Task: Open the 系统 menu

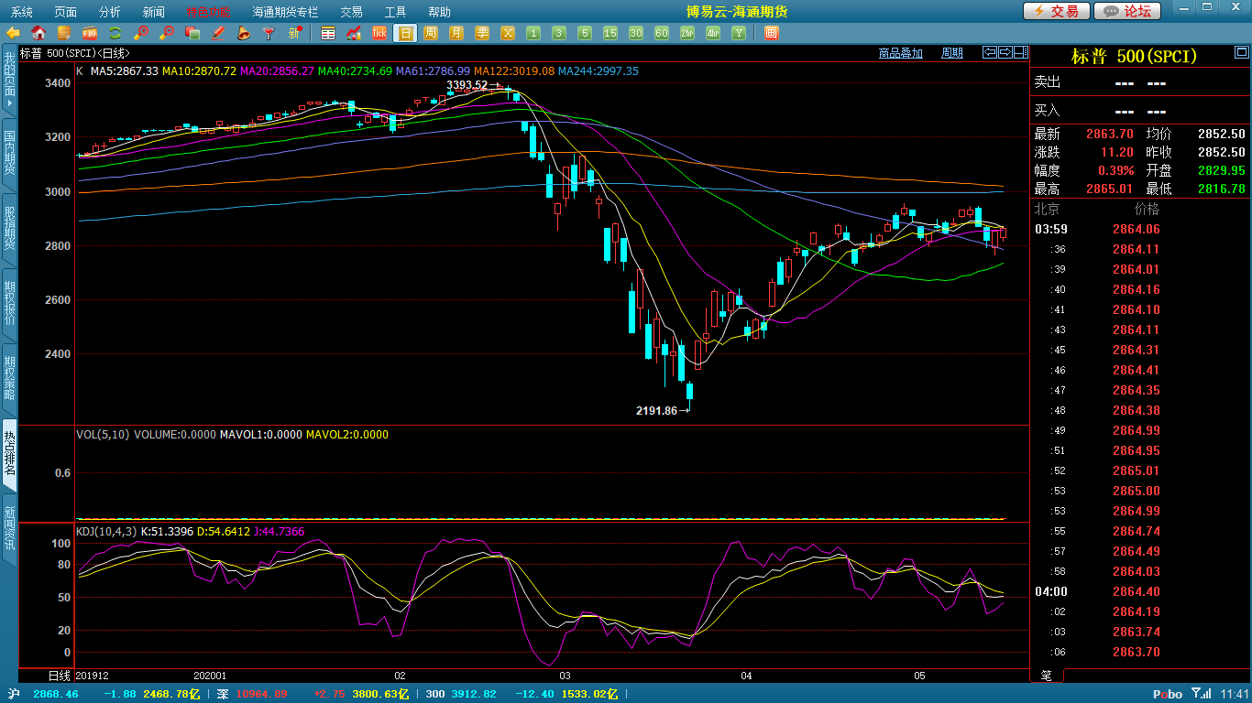Action: tap(21, 12)
